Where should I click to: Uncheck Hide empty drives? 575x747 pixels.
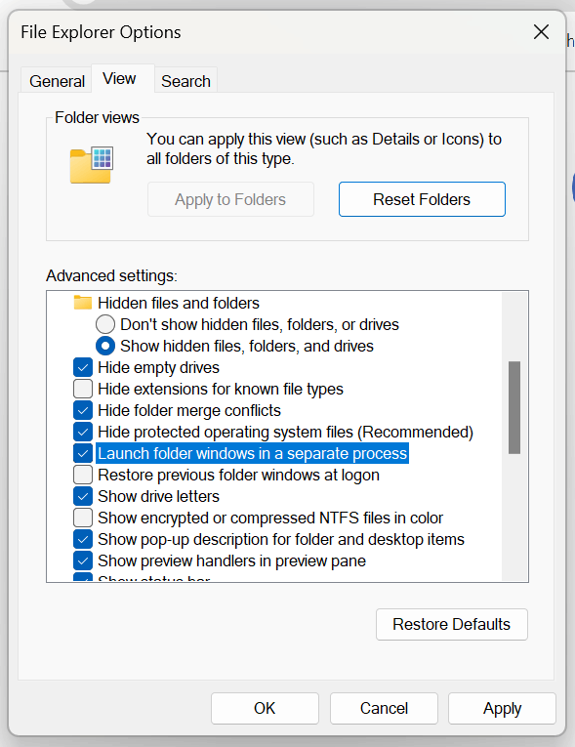pos(83,367)
